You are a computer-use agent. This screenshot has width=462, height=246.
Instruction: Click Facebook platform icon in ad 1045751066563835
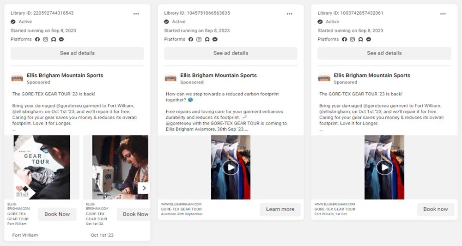tap(191, 39)
